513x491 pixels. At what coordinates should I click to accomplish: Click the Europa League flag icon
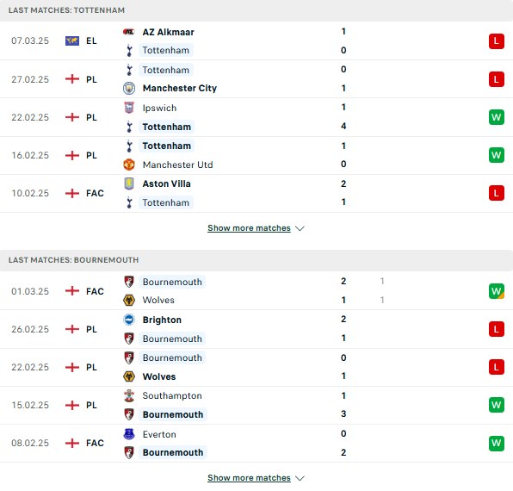tap(72, 41)
